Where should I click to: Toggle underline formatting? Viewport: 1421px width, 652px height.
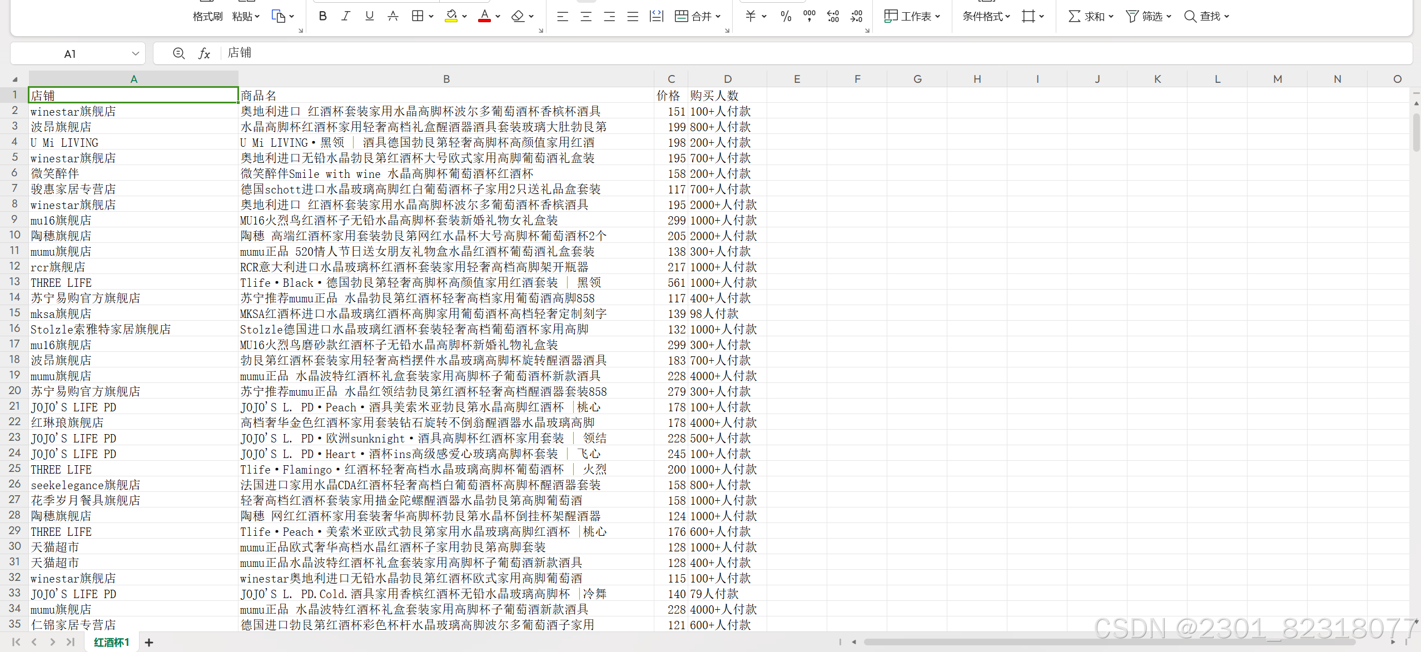click(x=369, y=16)
